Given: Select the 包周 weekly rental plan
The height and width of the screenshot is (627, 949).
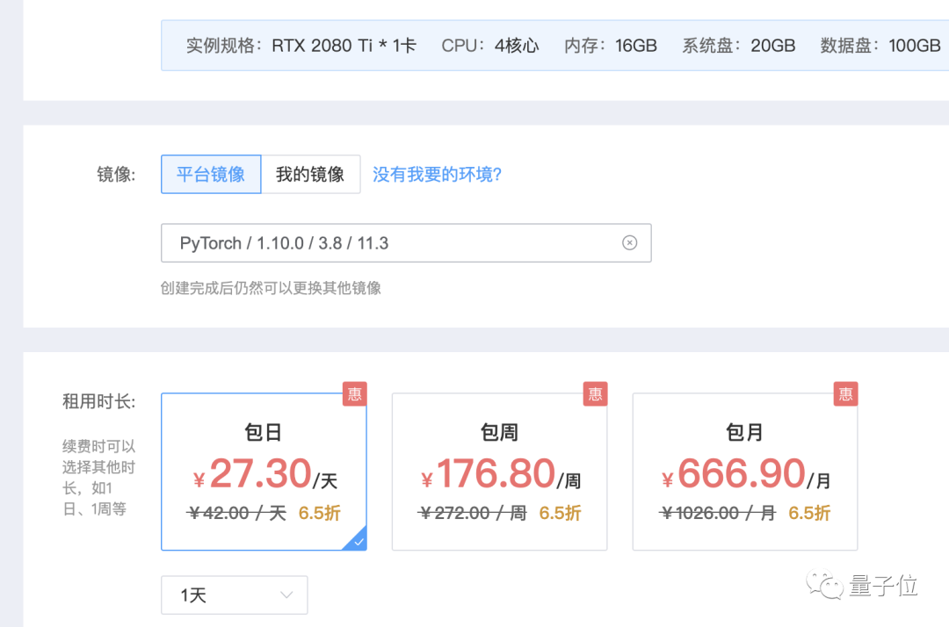Looking at the screenshot, I should 499,472.
